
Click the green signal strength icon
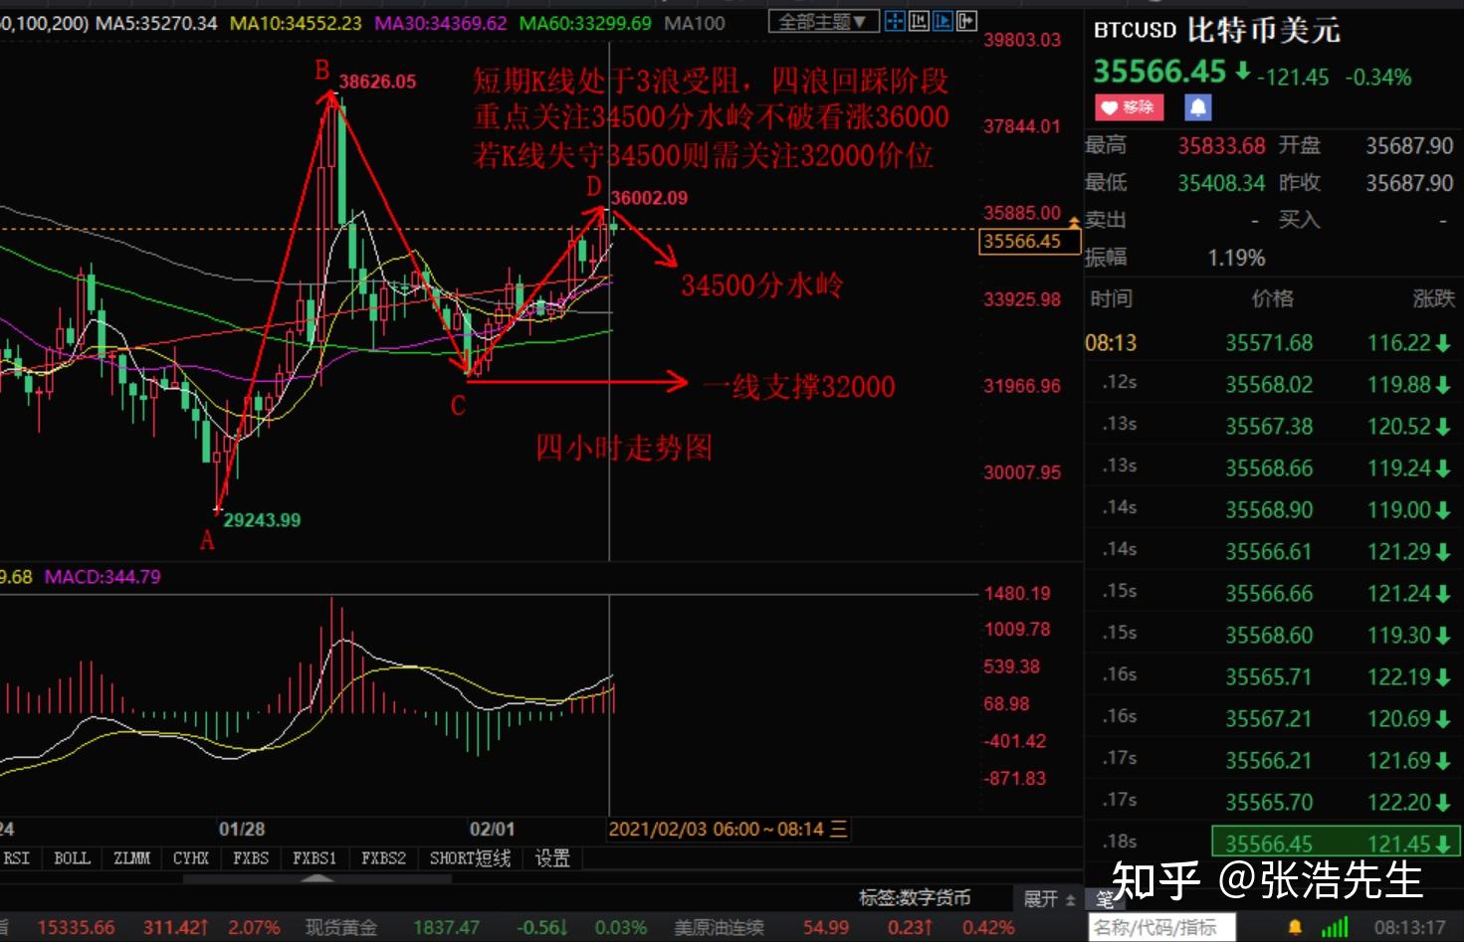click(1335, 928)
